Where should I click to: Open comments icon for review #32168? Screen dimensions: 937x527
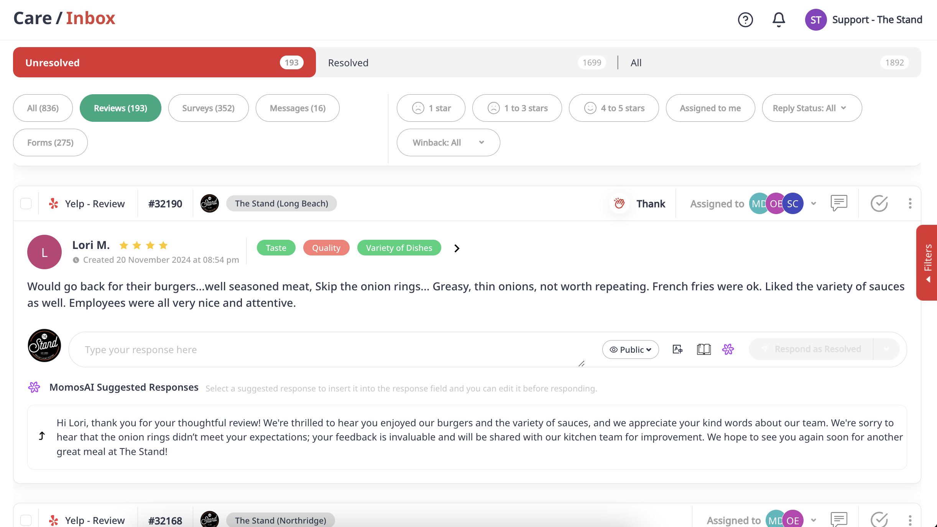(839, 519)
